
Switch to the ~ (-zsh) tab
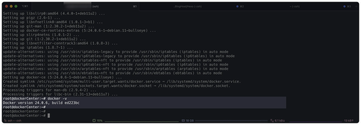click(295, 6)
